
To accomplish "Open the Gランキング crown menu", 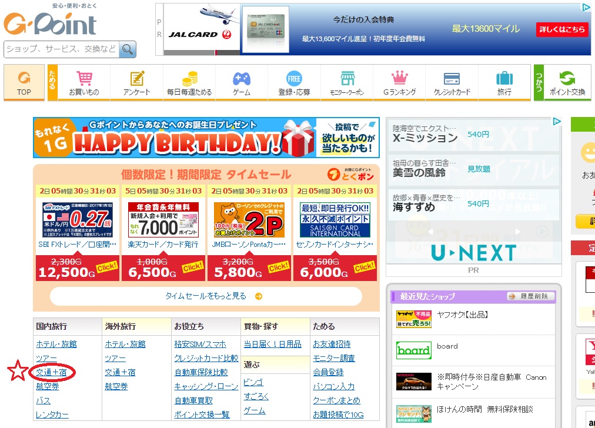I will pos(399,83).
